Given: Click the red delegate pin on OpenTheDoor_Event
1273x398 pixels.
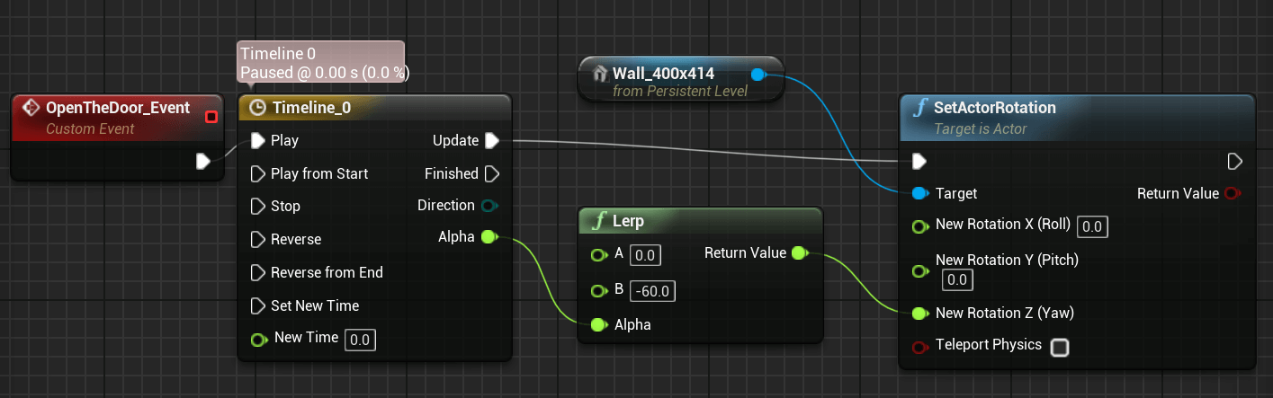Looking at the screenshot, I should 211,117.
